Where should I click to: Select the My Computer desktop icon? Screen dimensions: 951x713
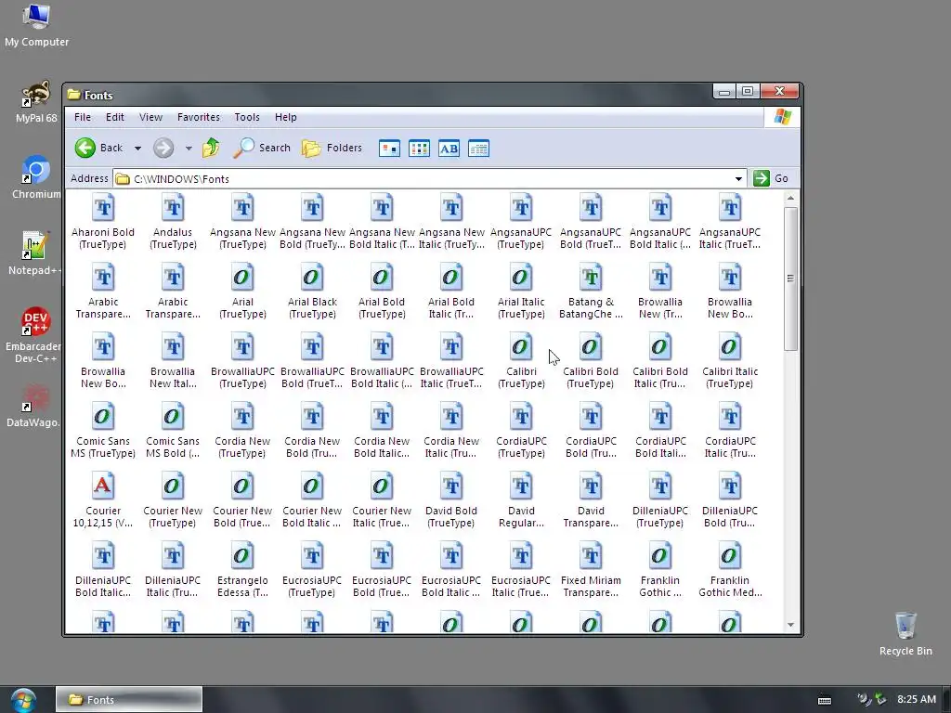(36, 25)
